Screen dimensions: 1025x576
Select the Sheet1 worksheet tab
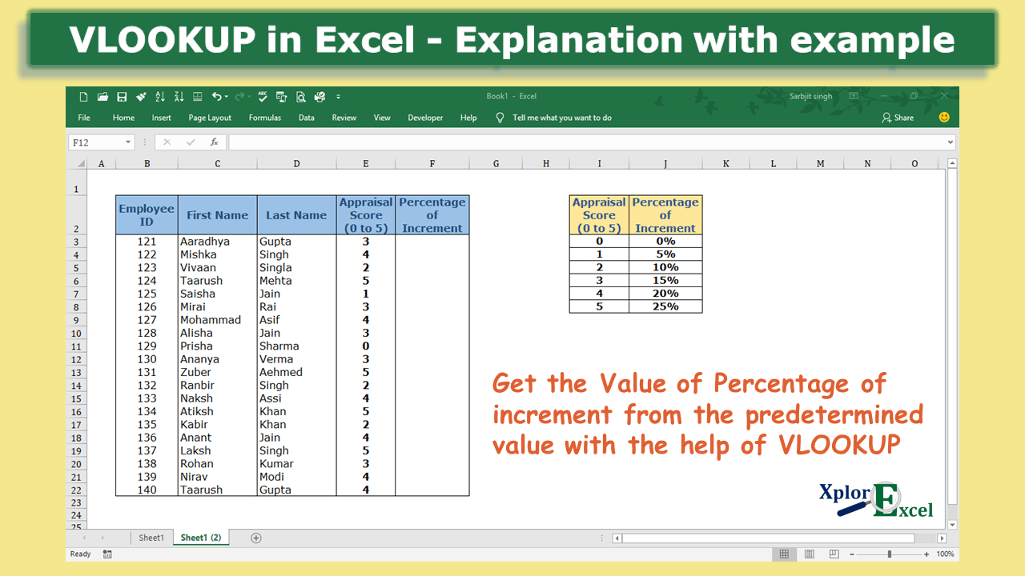click(x=151, y=537)
